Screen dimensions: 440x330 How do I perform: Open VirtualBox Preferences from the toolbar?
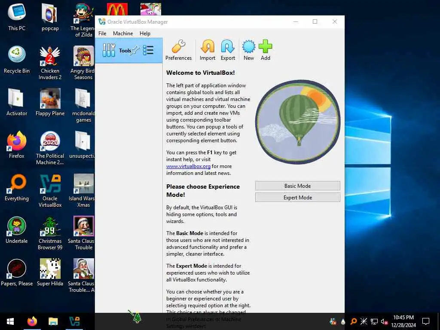point(178,50)
